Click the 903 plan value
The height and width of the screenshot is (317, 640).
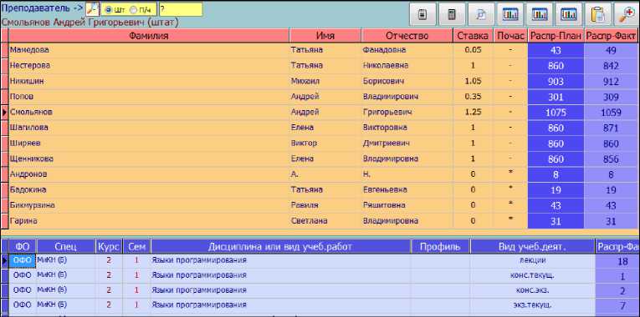556,82
